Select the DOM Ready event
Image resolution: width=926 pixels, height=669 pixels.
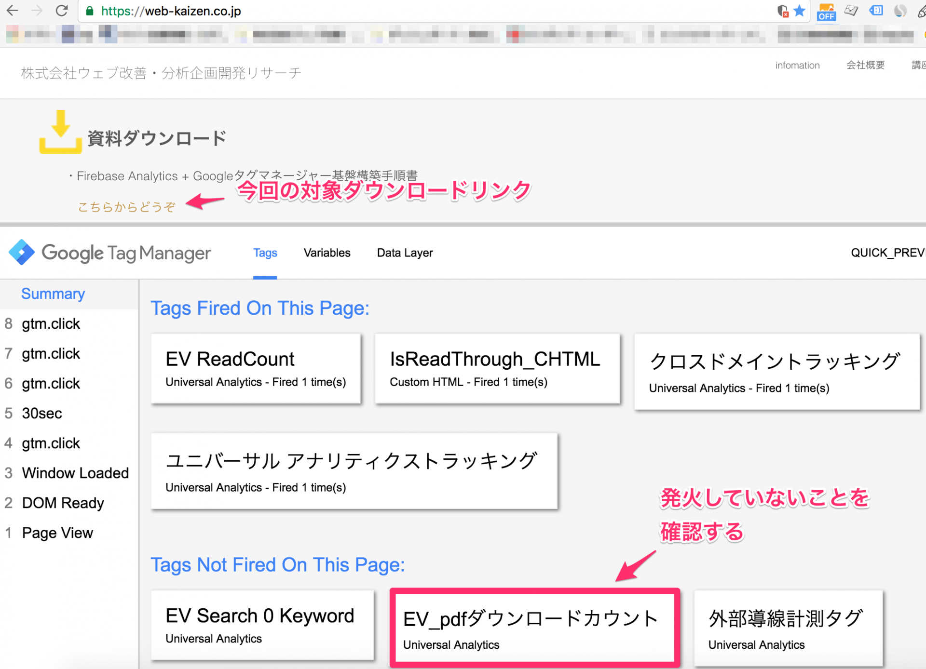pyautogui.click(x=69, y=503)
